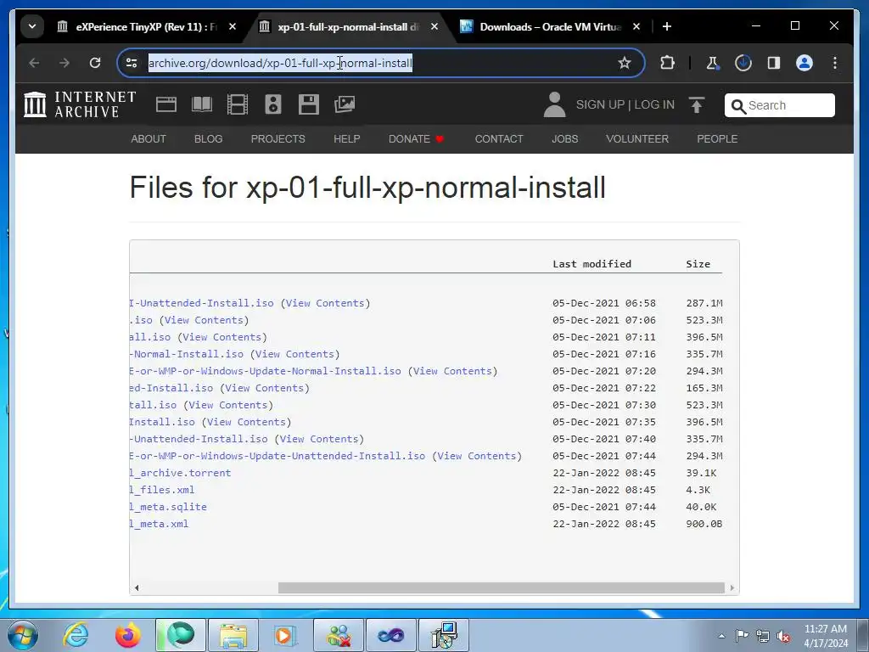Screen dimensions: 869x652
Task: Download the I-Unattended-Install.iso file
Action: pyautogui.click(x=202, y=303)
